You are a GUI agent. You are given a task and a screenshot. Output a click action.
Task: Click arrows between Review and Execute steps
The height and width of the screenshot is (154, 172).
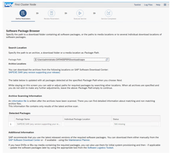coord(66,13)
